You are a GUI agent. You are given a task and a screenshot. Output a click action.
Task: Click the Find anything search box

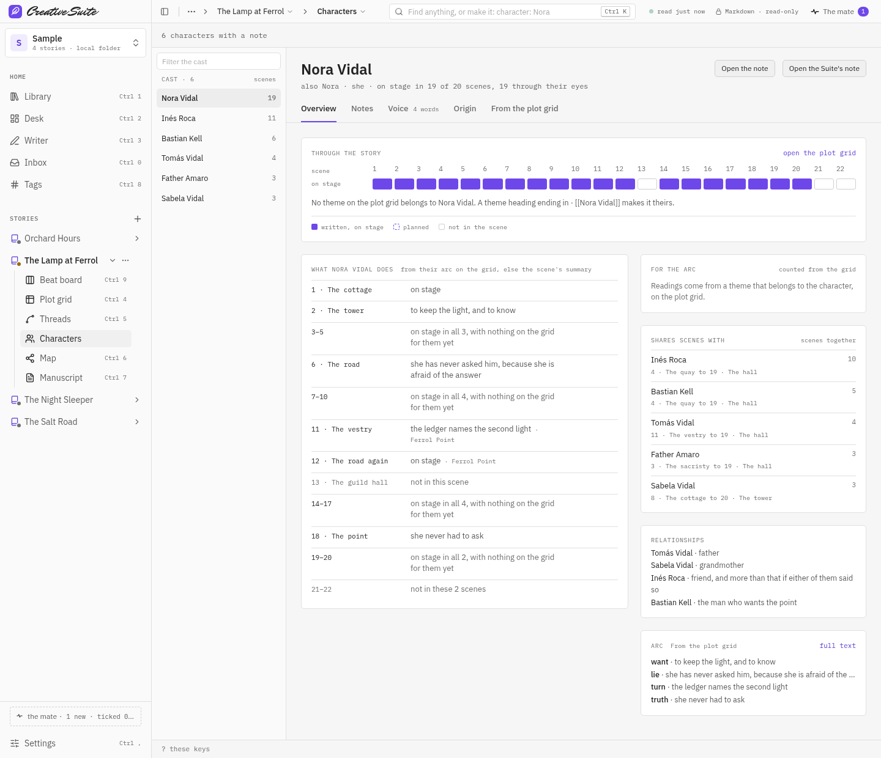tap(512, 12)
